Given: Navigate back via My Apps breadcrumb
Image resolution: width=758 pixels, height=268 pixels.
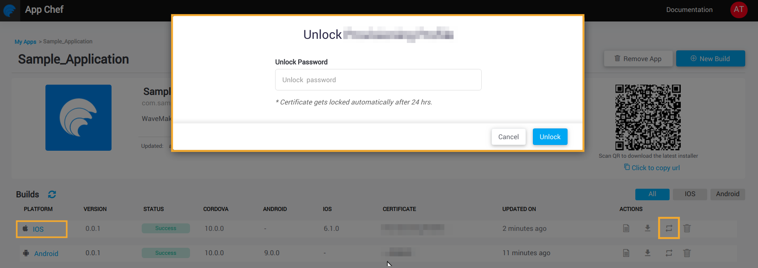Looking at the screenshot, I should (x=25, y=41).
